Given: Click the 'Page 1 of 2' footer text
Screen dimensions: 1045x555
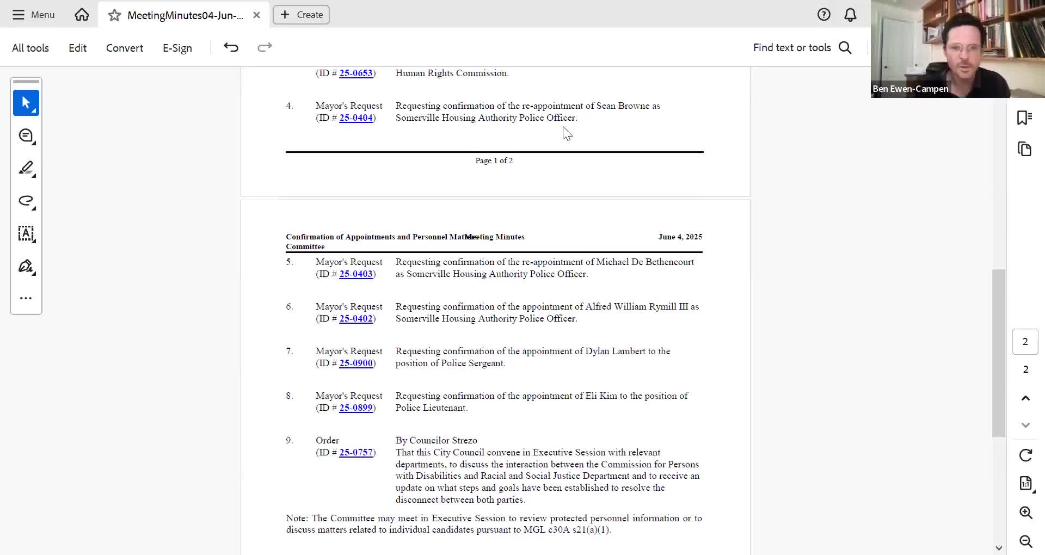Looking at the screenshot, I should (494, 161).
